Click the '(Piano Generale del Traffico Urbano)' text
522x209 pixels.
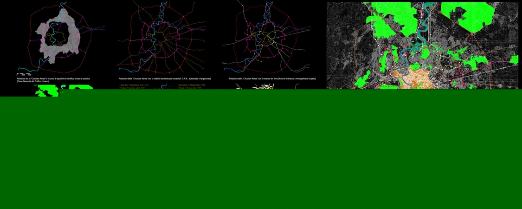coord(32,81)
